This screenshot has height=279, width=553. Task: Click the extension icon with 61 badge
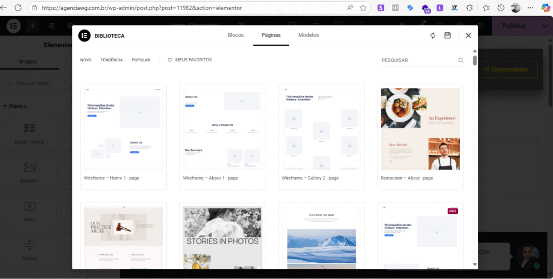426,9
